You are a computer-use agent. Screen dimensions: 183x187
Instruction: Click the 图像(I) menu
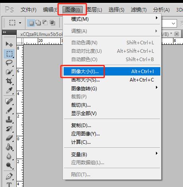pos(72,10)
